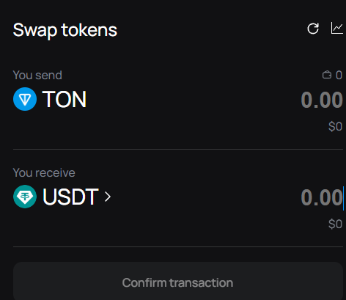Viewport: 346px width, 300px height.
Task: Click the $0 value under send amount
Action: pyautogui.click(x=335, y=126)
